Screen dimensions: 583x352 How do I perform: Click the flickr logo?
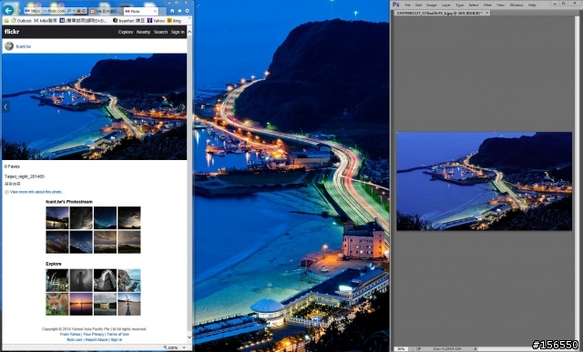click(x=12, y=32)
